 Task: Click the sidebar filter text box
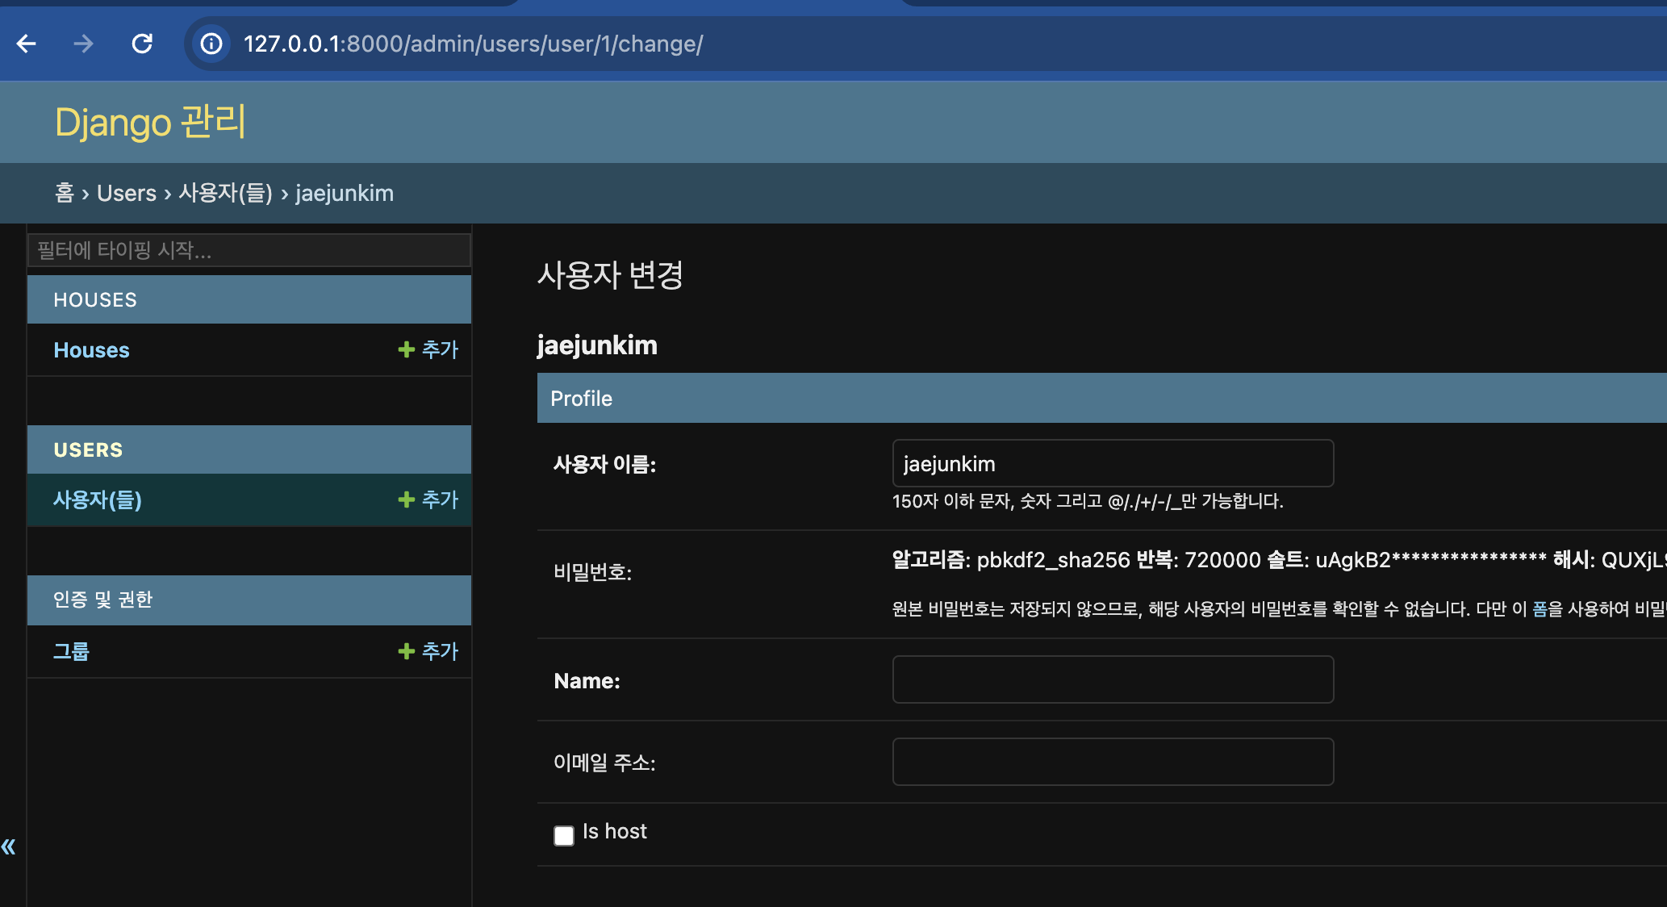249,250
